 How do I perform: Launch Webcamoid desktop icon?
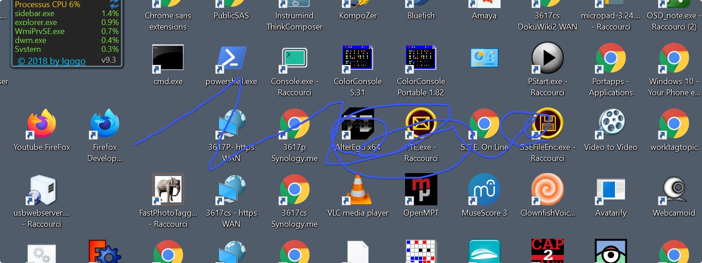click(674, 190)
